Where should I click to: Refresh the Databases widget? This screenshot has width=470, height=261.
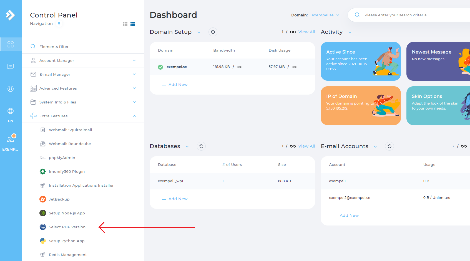pos(201,146)
